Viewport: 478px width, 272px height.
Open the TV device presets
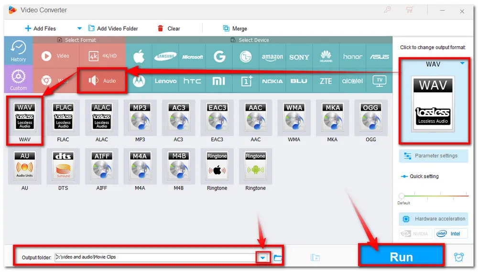[379, 81]
